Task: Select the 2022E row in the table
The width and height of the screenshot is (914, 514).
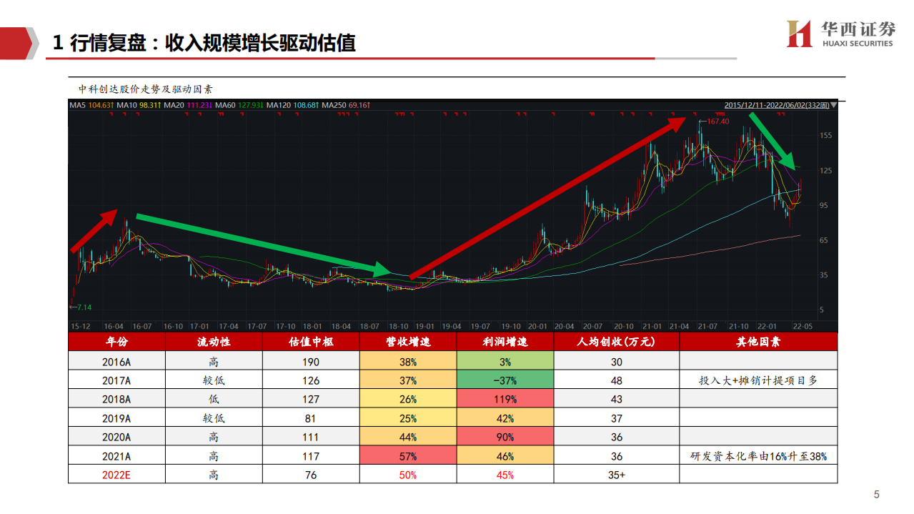Action: 117,474
